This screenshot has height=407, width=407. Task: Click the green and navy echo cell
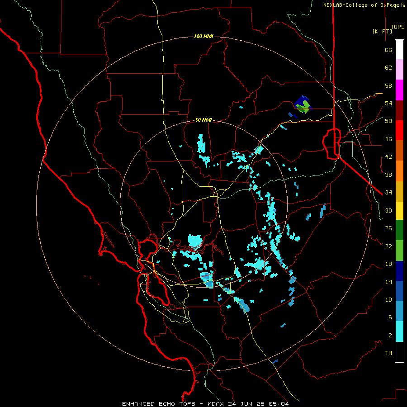[303, 104]
